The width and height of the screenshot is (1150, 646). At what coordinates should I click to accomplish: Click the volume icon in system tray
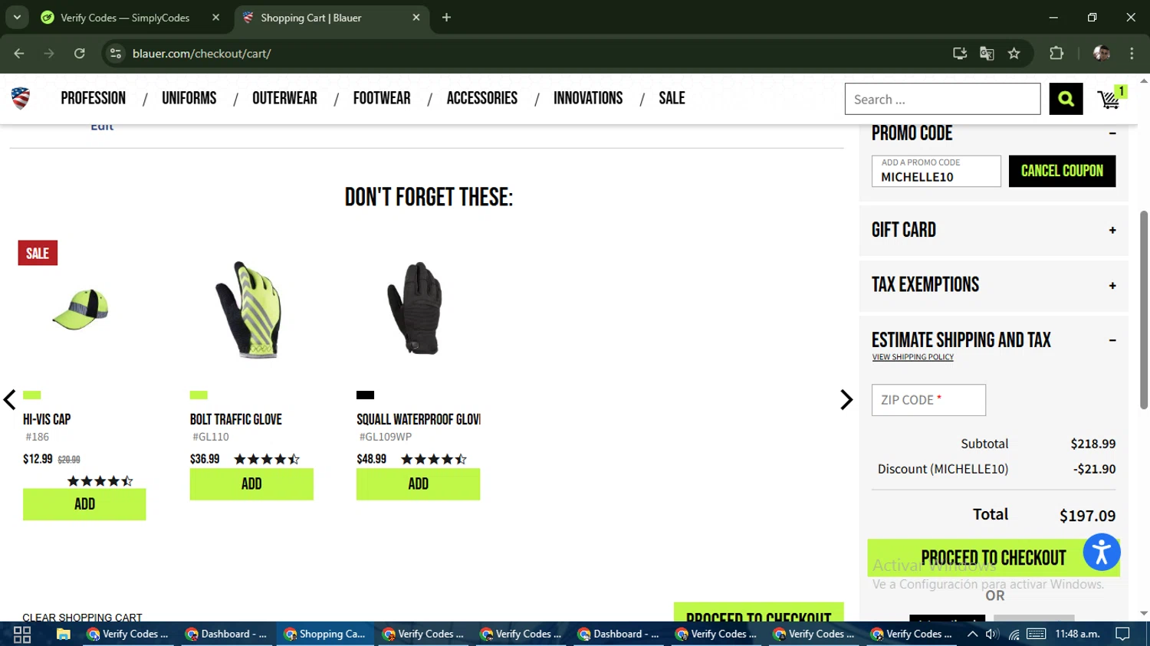pyautogui.click(x=992, y=634)
